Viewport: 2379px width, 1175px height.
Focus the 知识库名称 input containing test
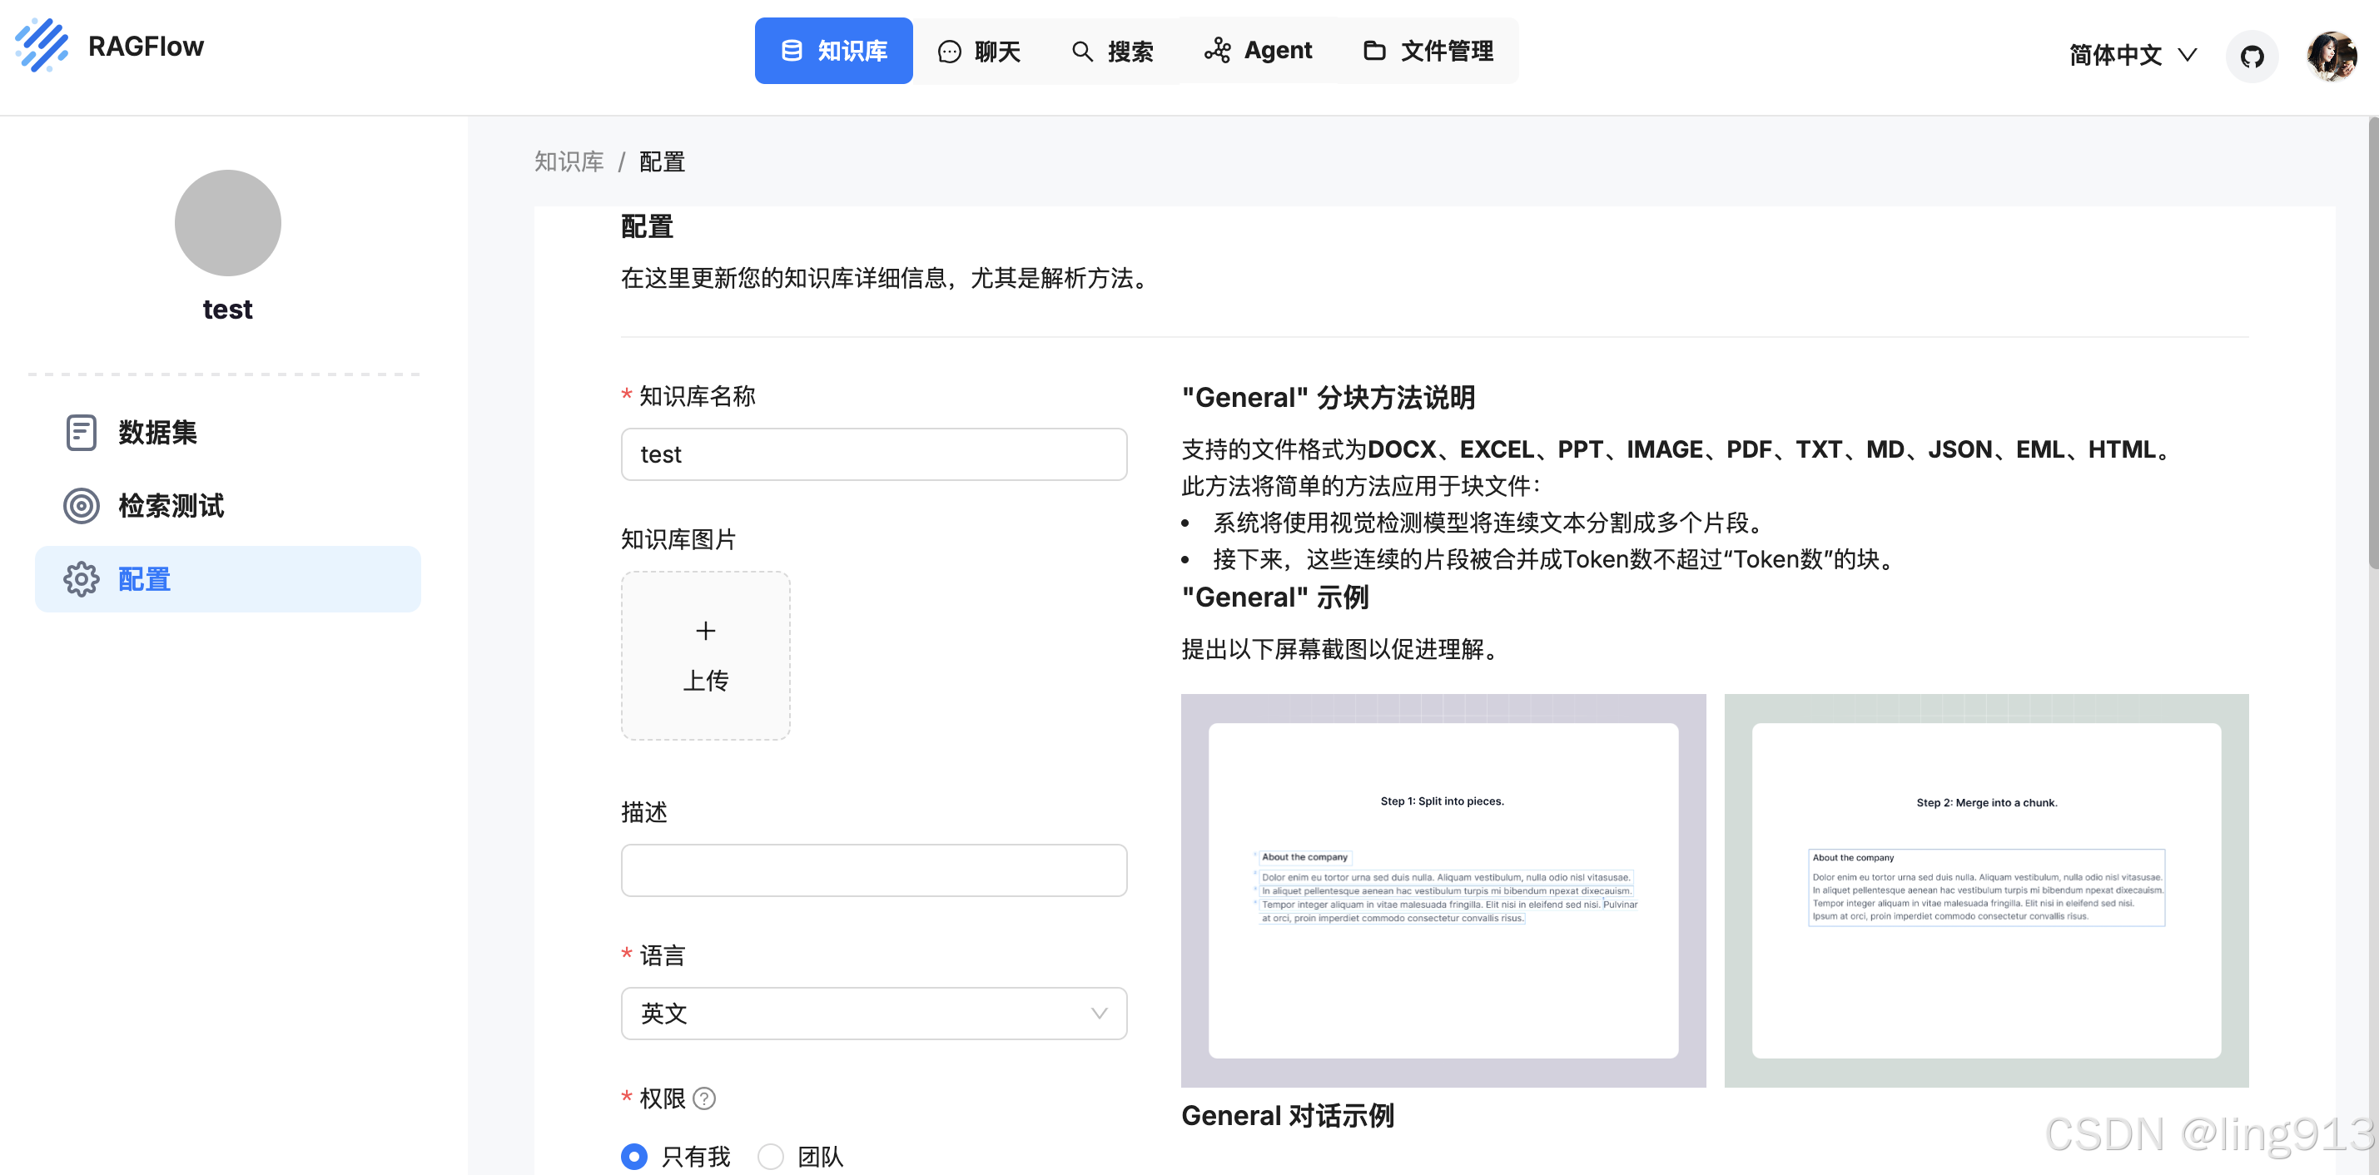coord(874,454)
